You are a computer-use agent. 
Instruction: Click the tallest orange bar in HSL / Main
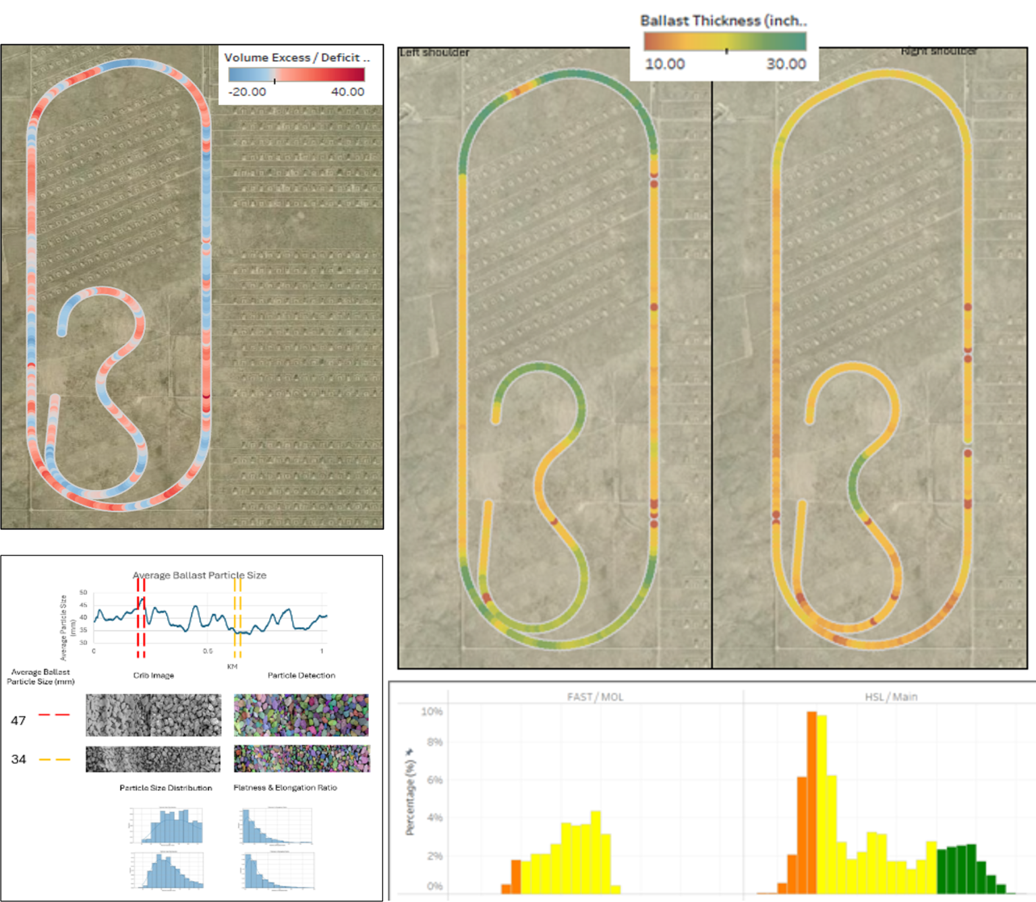[x=812, y=802]
